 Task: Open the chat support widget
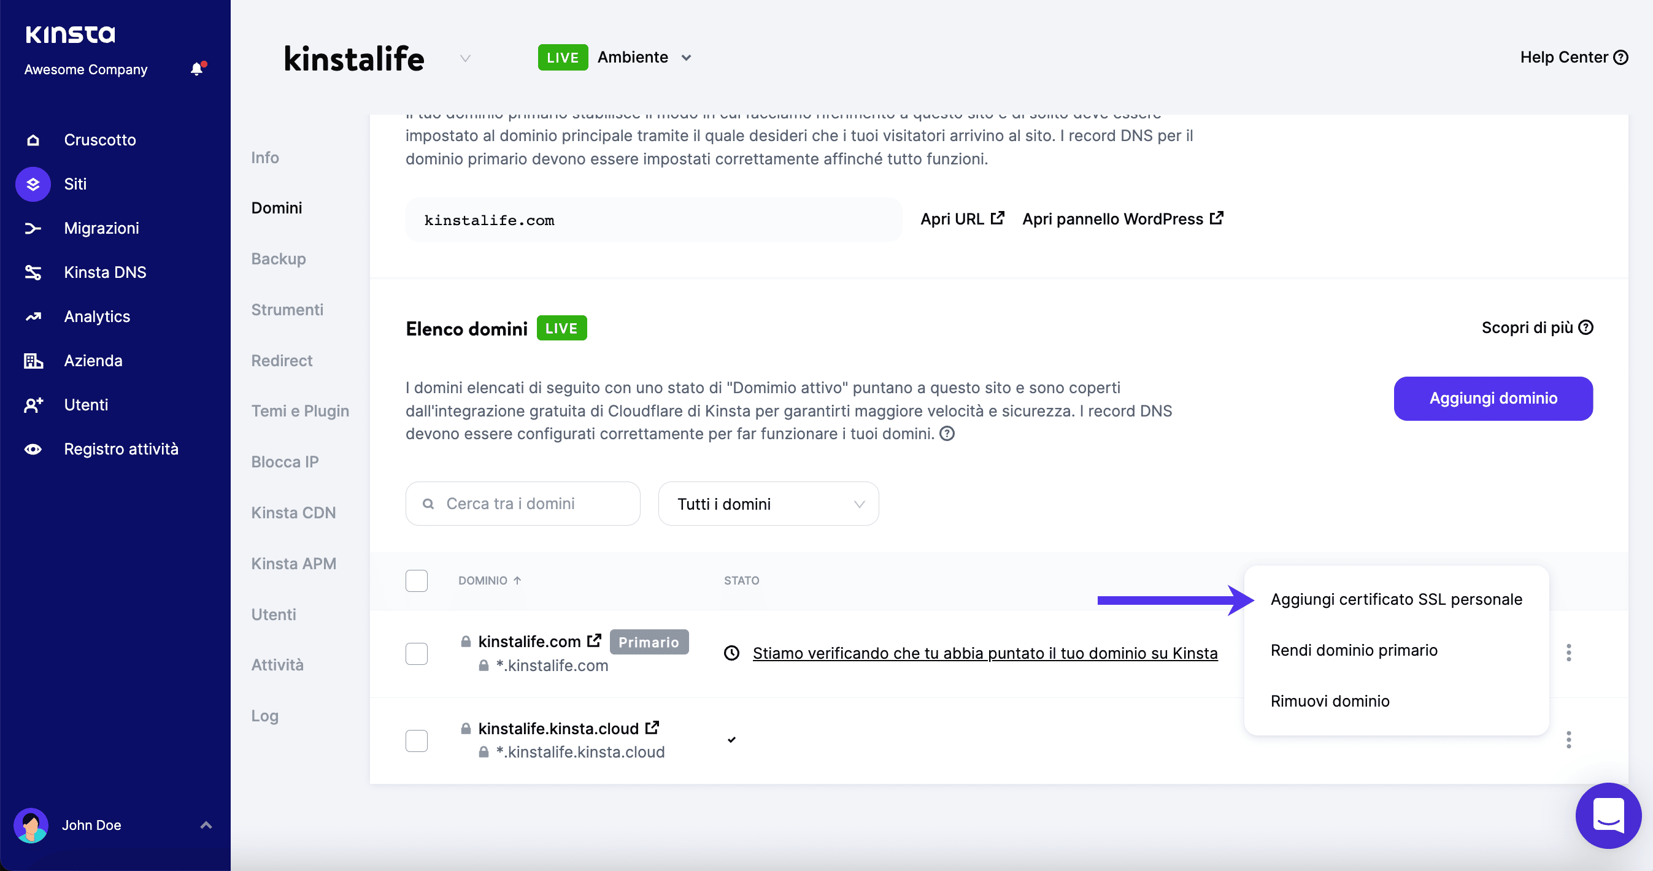[x=1608, y=815]
